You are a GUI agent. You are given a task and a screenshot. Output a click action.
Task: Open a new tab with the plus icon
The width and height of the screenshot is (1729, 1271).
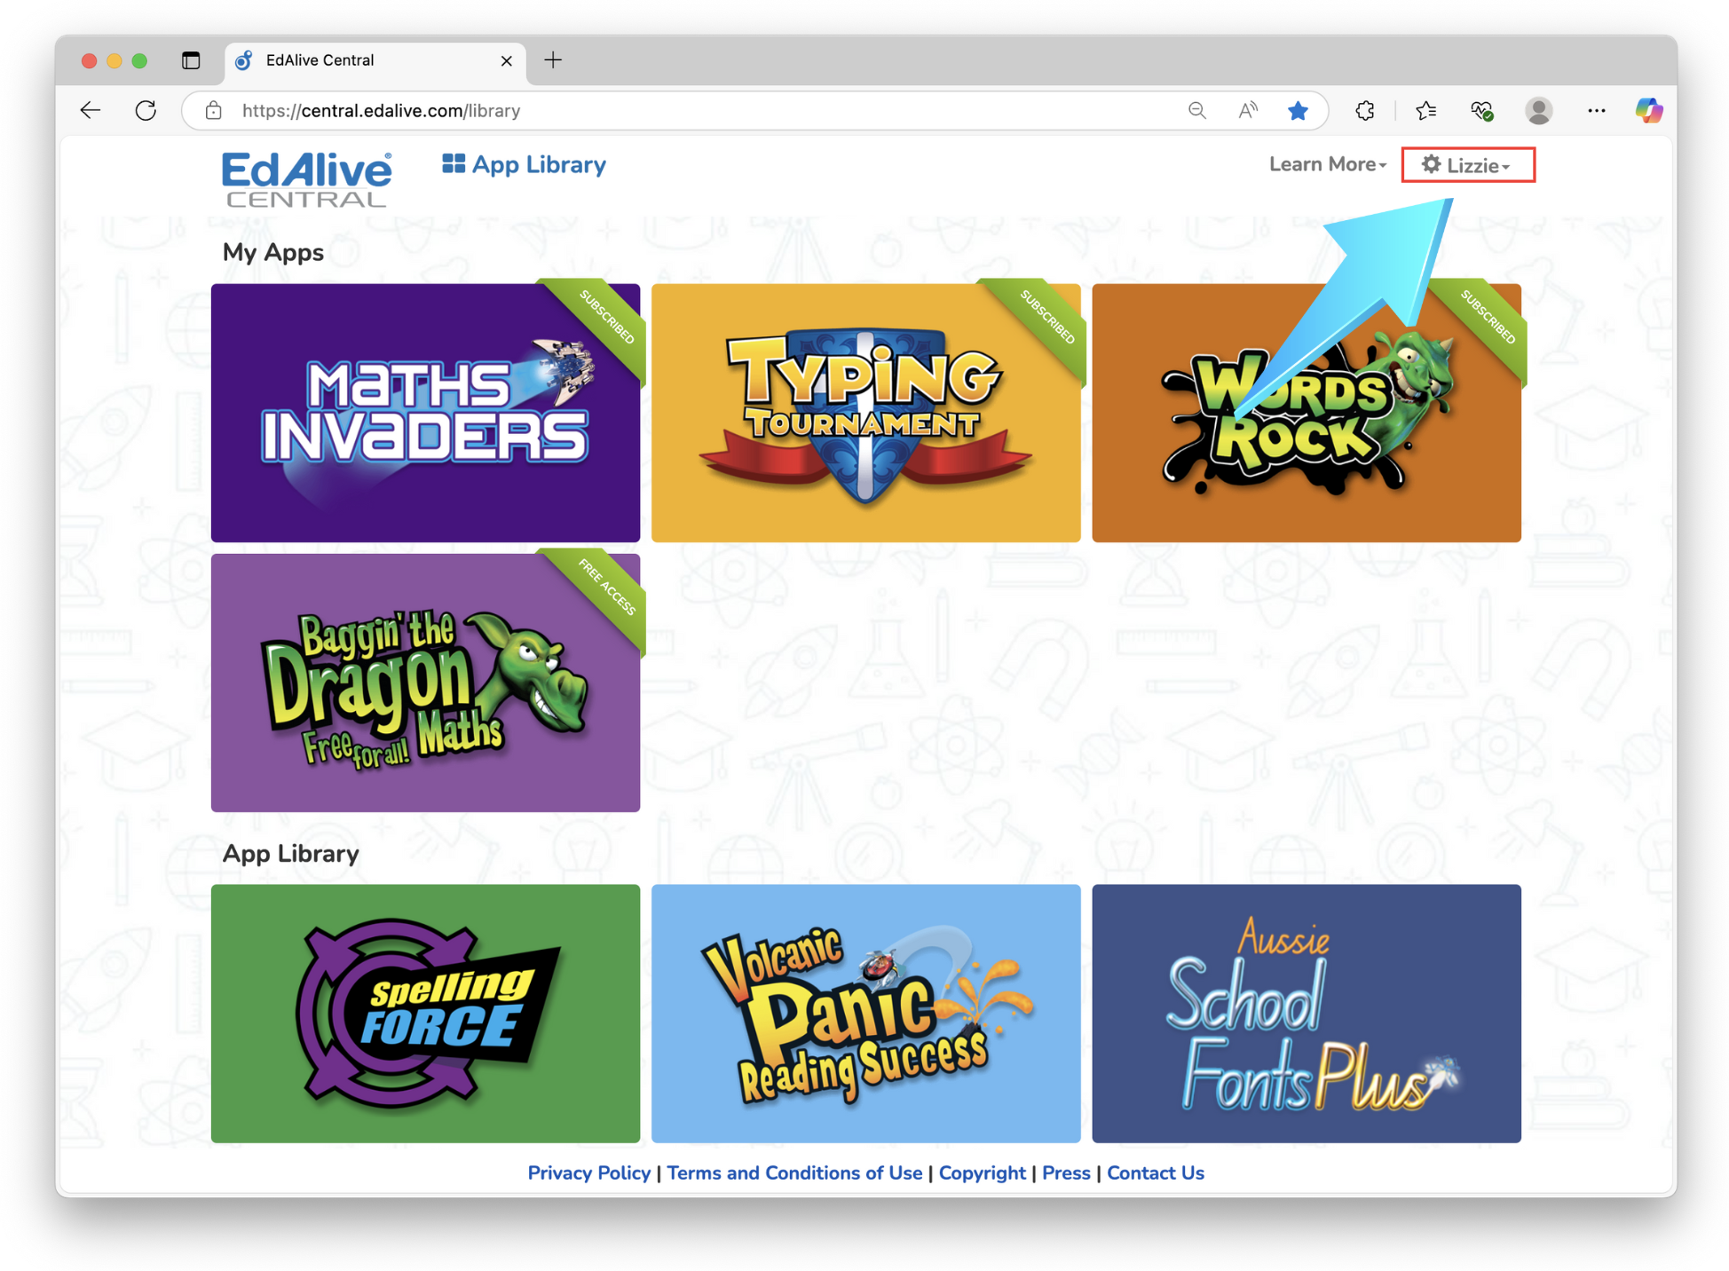[x=553, y=60]
